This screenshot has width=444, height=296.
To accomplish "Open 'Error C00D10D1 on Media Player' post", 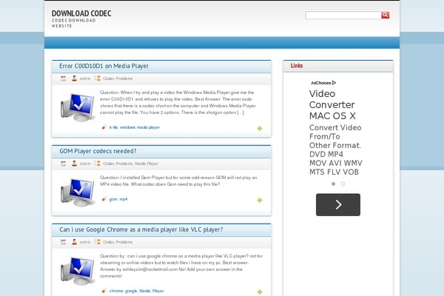I will 104,66.
